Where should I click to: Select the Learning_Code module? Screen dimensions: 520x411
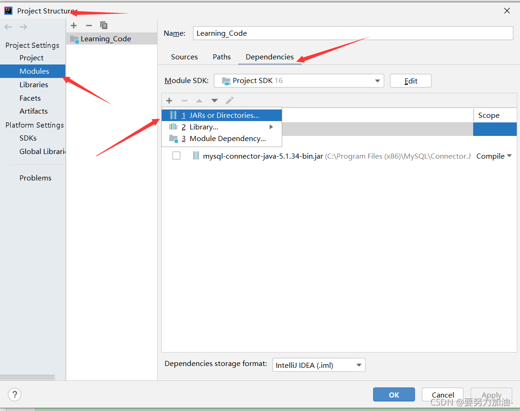111,39
